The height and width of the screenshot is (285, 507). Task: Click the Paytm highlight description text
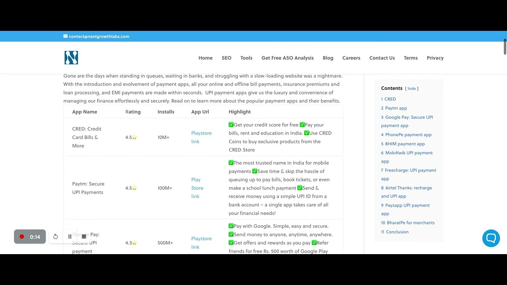(279, 188)
